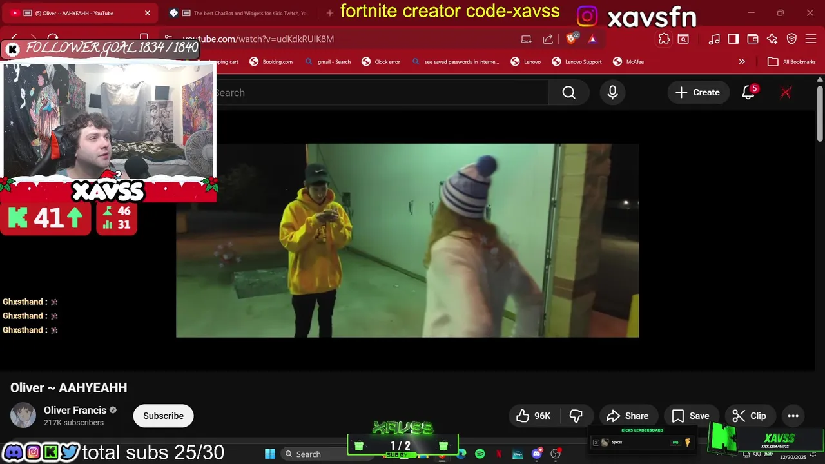This screenshot has height=464, width=825.
Task: Open the three-dot more actions menu
Action: coord(793,416)
